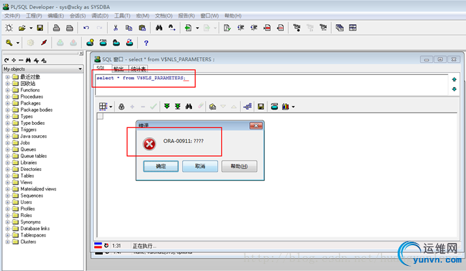Click the Find and Replace icon

click(172, 28)
